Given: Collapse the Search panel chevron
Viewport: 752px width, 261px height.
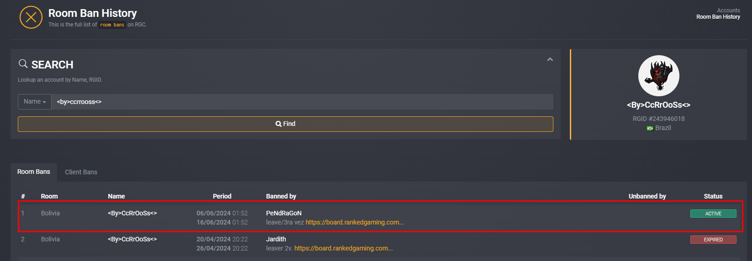Looking at the screenshot, I should click(x=550, y=59).
